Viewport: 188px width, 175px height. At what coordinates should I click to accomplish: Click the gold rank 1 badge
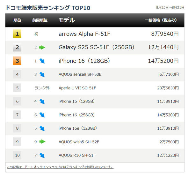click(x=17, y=34)
